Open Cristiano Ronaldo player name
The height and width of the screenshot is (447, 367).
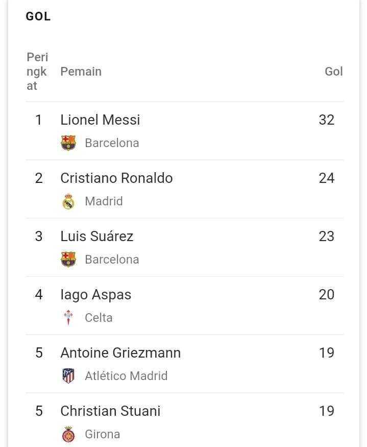point(116,178)
